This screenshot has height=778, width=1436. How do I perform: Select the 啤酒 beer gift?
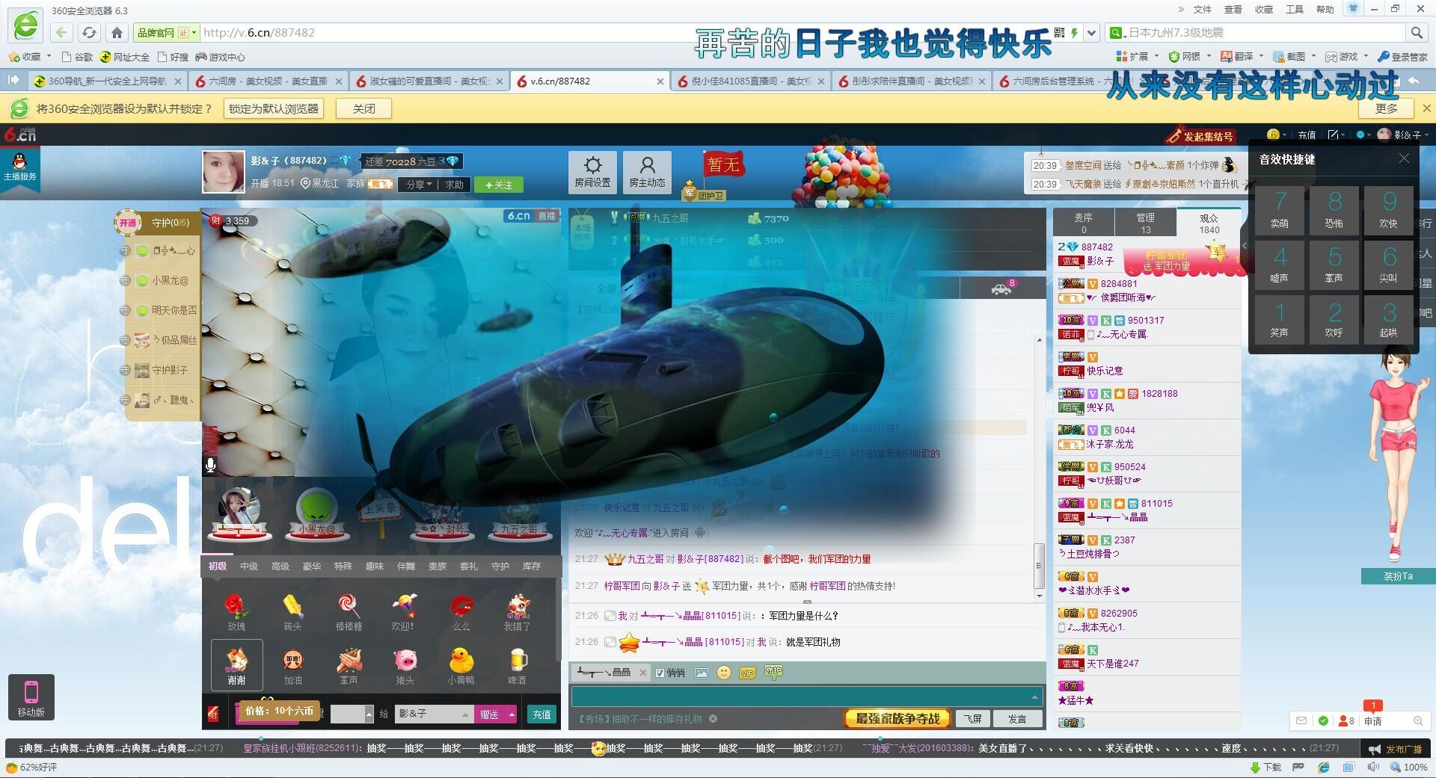click(517, 666)
